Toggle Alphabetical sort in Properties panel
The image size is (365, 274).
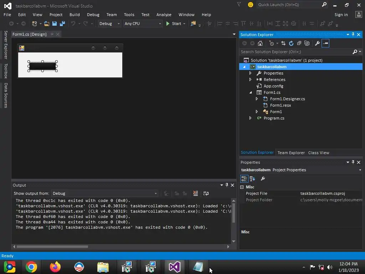click(x=252, y=179)
